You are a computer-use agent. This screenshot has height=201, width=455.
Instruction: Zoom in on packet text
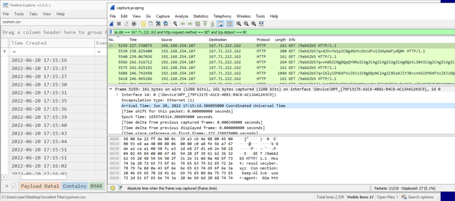[239, 24]
